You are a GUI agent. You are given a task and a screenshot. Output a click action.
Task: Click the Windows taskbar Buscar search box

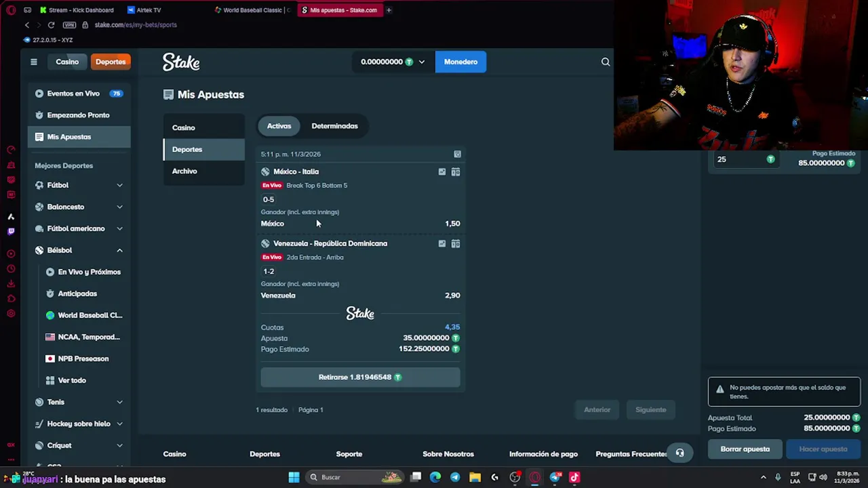point(355,477)
